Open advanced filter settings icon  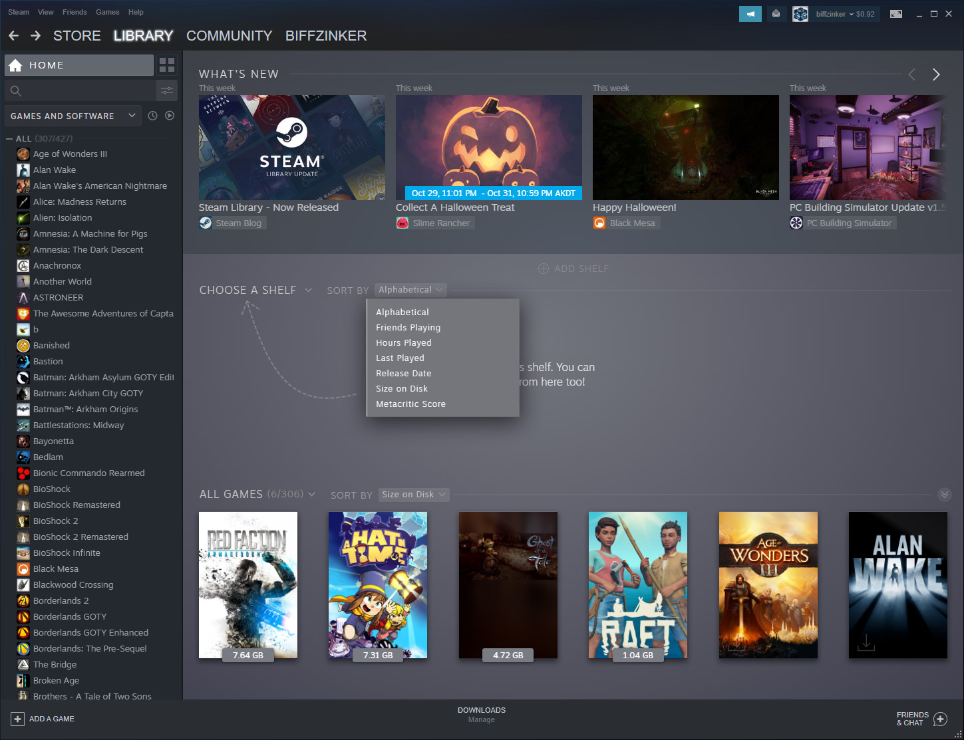[167, 90]
